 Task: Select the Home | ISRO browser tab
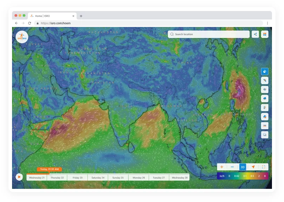(52, 16)
